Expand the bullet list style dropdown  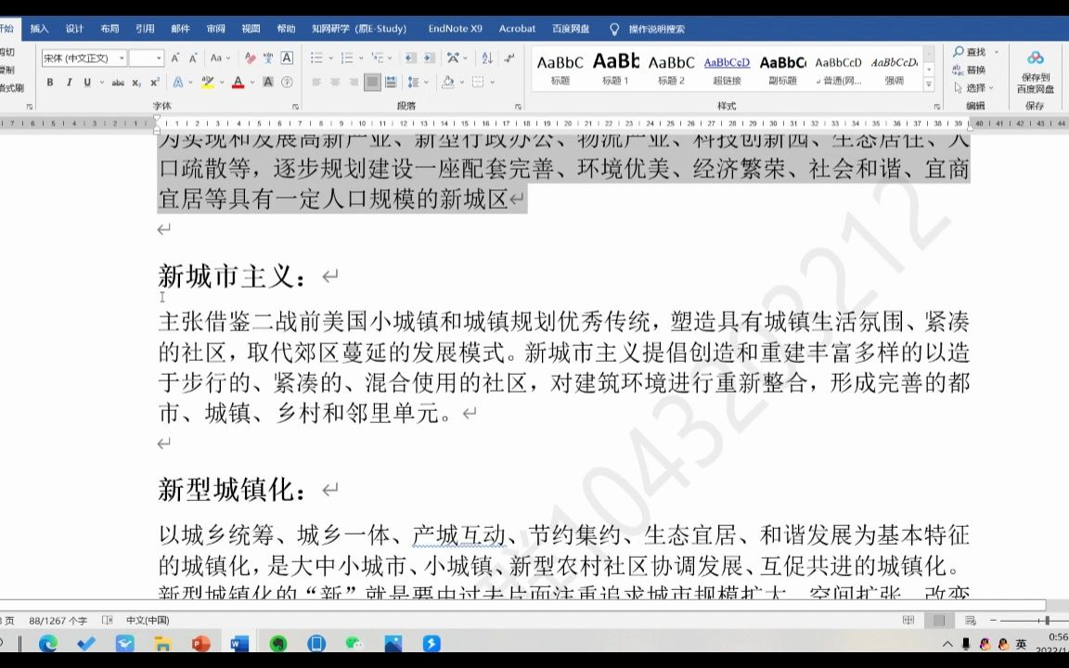330,58
